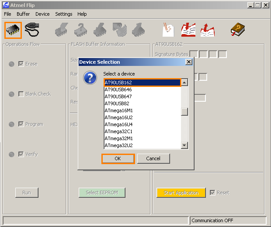This screenshot has width=271, height=227.
Task: Click the Edit Buffer page with pencil icon
Action: (168, 30)
